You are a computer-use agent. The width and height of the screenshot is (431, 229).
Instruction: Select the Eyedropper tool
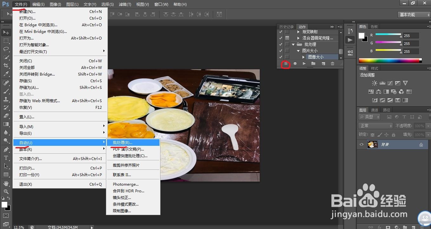pos(6,74)
